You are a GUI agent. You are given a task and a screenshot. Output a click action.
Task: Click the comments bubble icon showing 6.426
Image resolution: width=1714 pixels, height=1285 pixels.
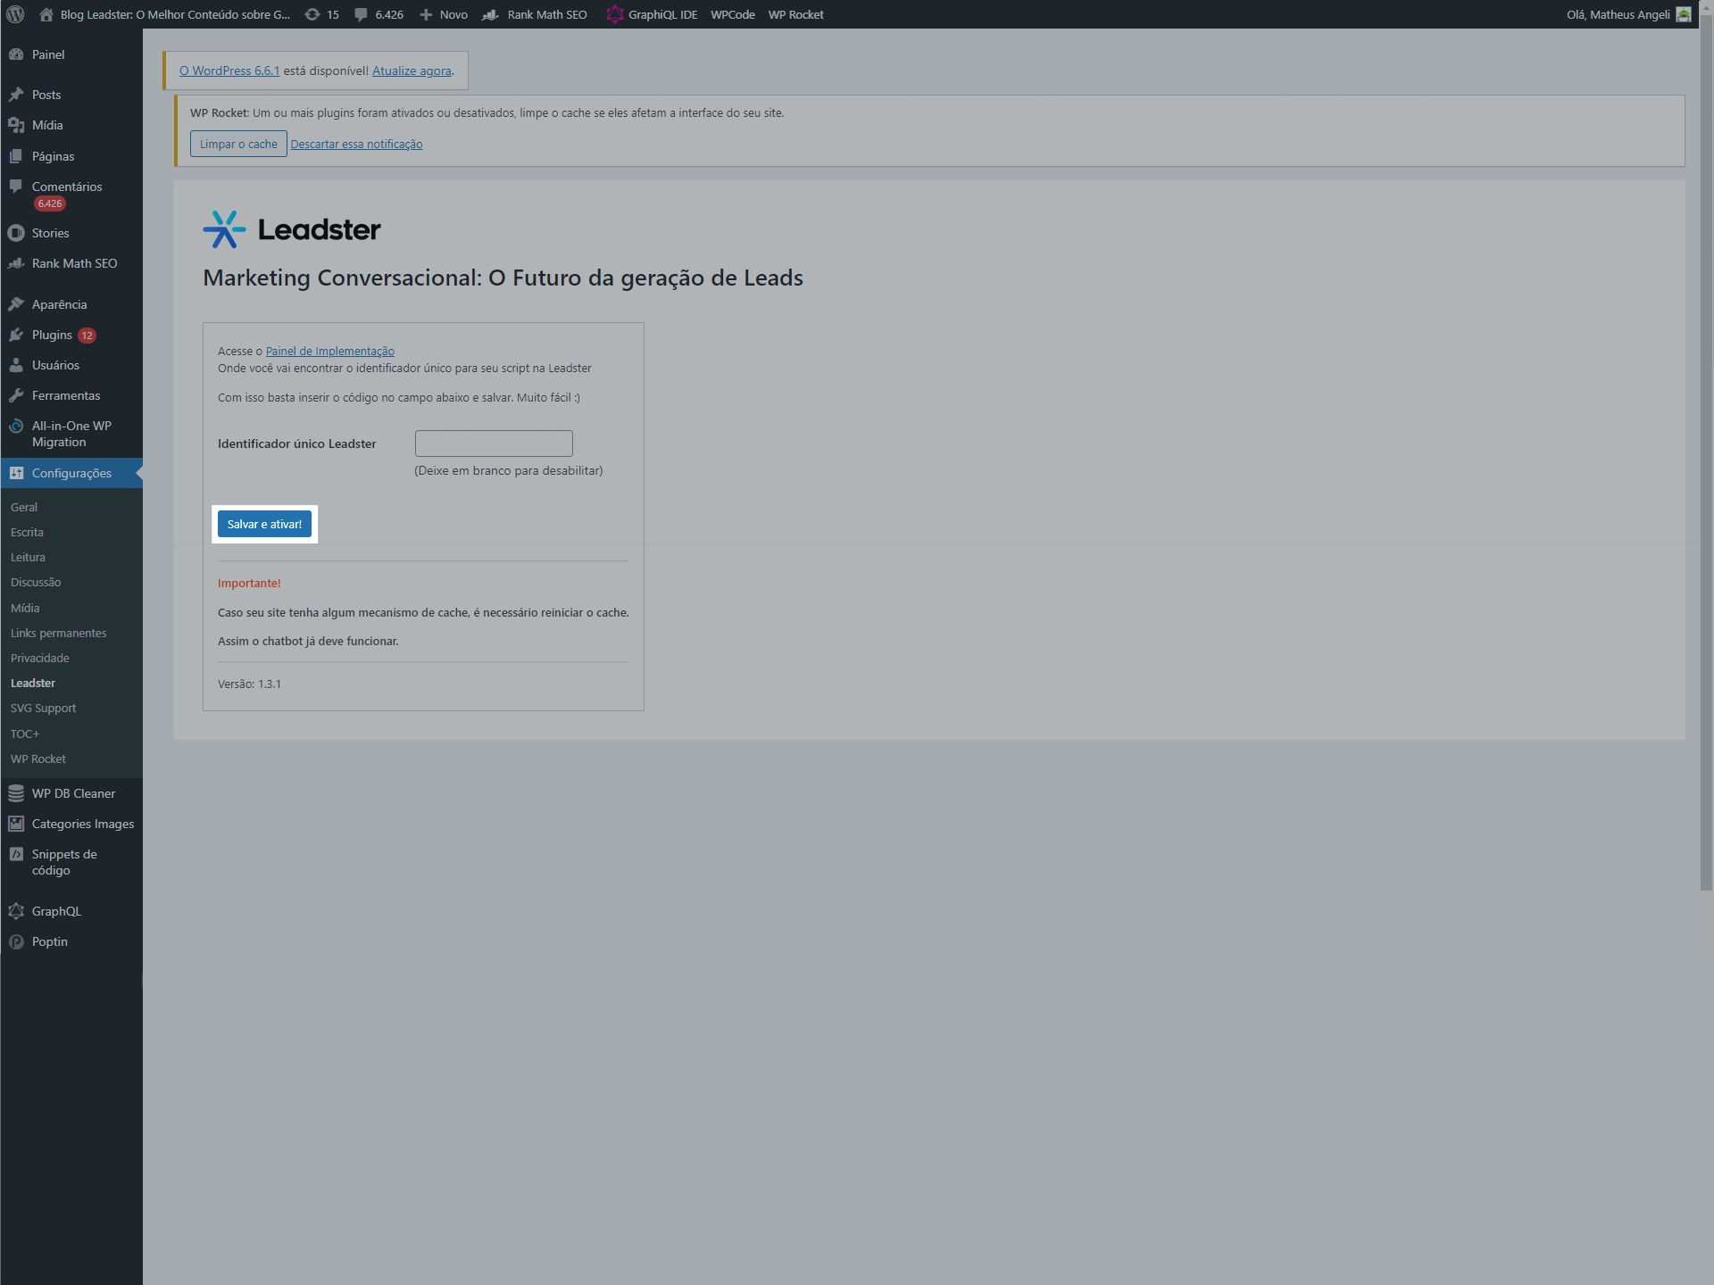(x=361, y=14)
